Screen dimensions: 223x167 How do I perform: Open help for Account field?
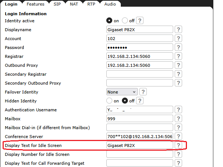[x=178, y=39]
